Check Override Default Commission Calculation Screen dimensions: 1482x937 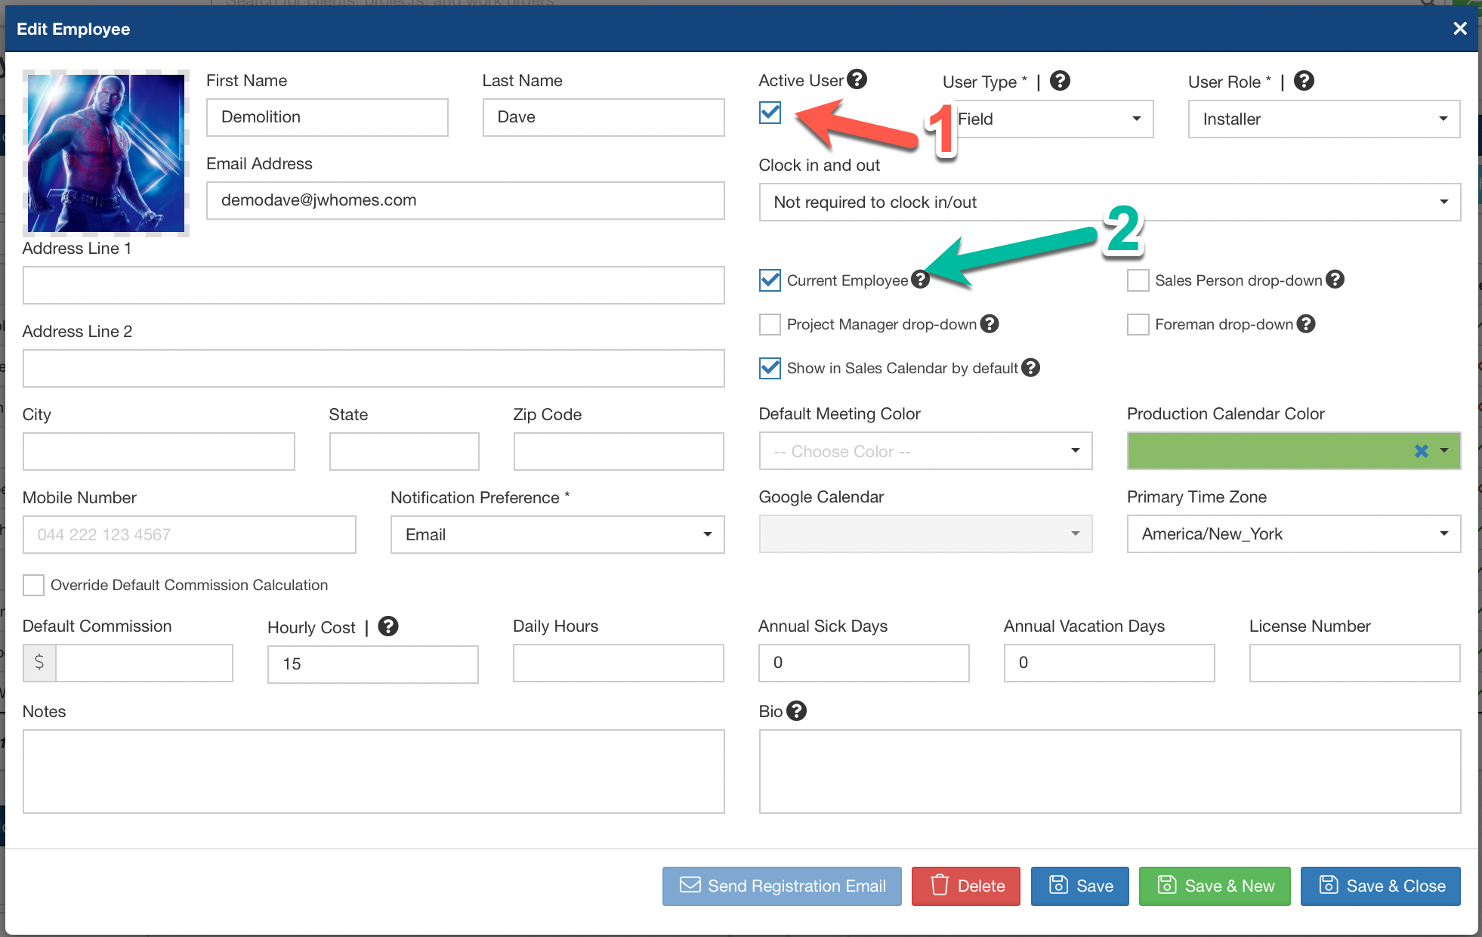(33, 585)
